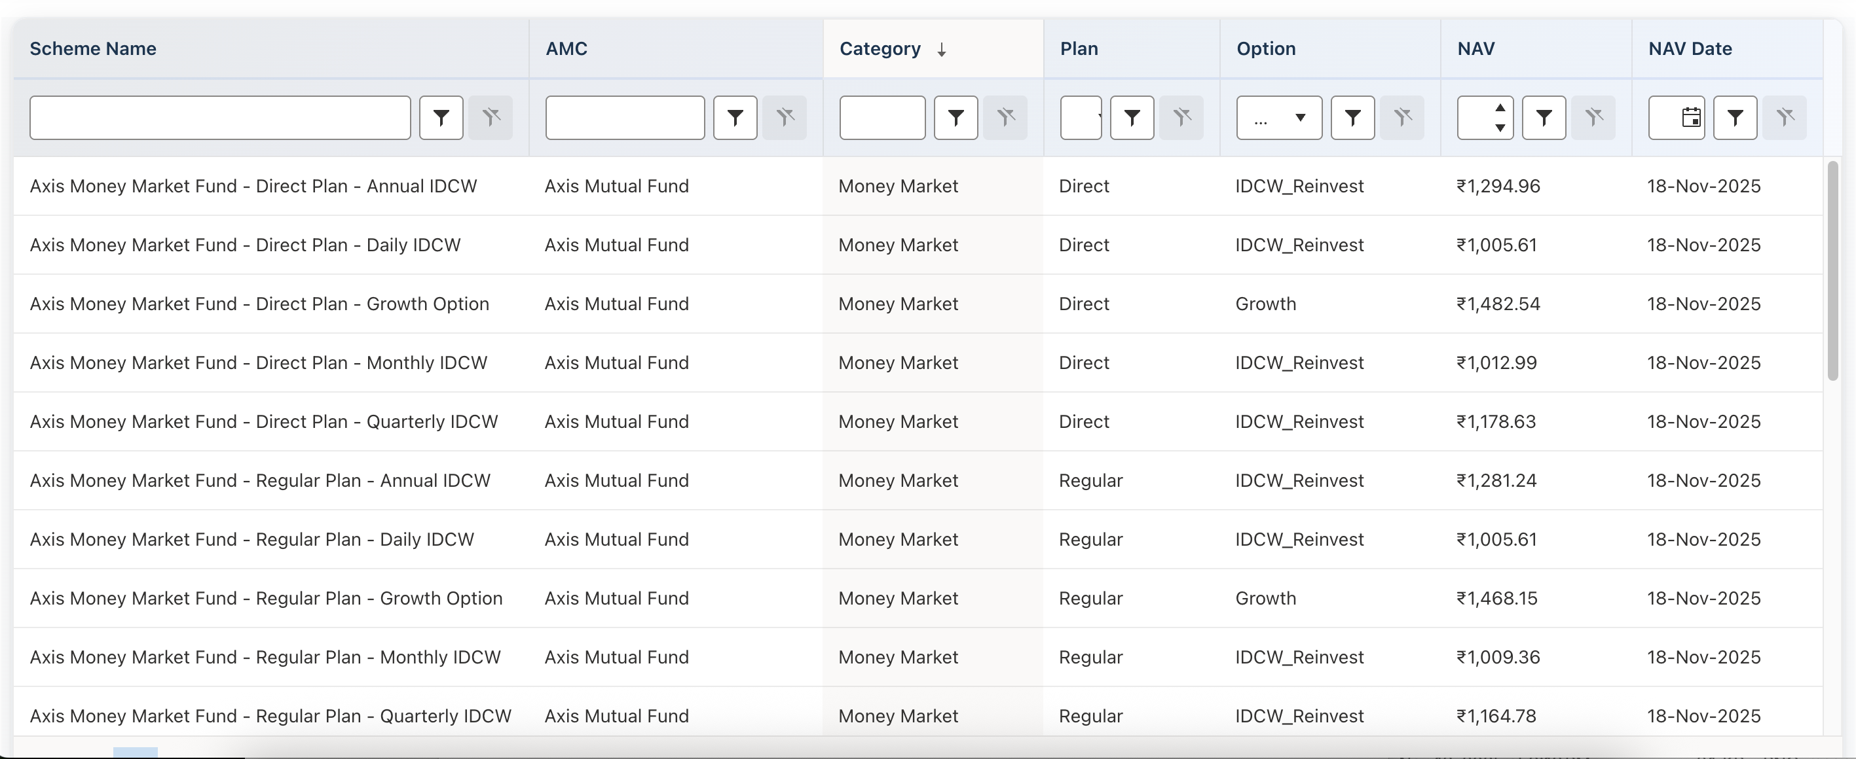Select 'Axis Money Market Fund - Regular Plan - Quarterly IDCW'
This screenshot has width=1856, height=759.
point(270,716)
